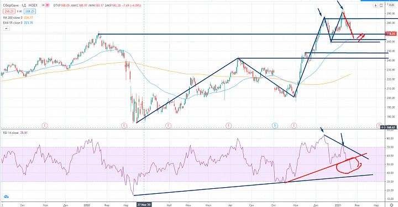This screenshot has height=207, width=398.
Task: Select the RSI 14 close indicator legend
Action: point(15,133)
